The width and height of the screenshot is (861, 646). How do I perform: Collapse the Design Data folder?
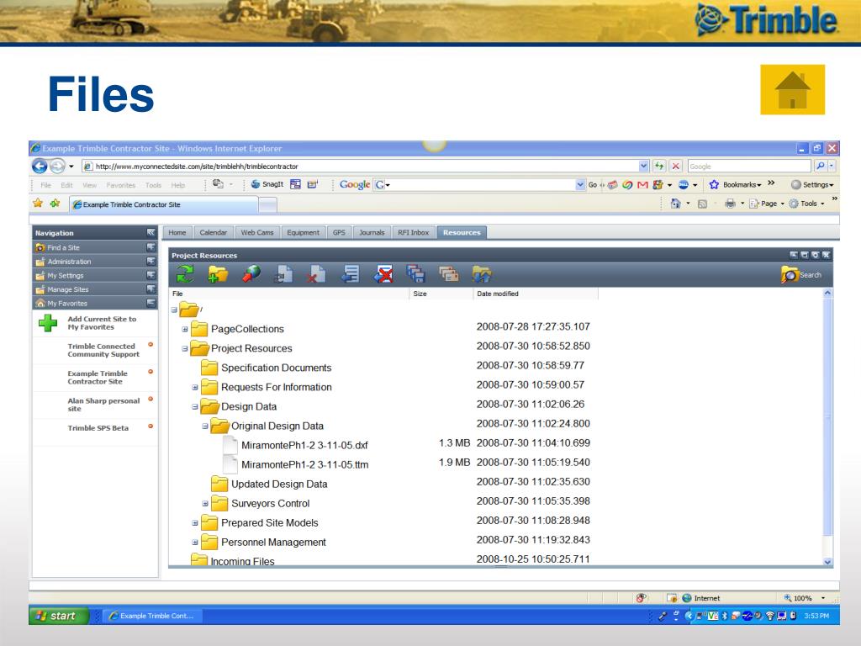tap(196, 407)
